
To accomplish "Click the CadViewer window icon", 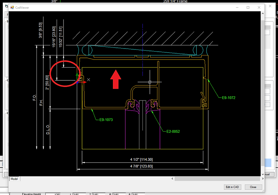I will coord(12,7).
